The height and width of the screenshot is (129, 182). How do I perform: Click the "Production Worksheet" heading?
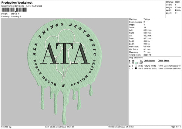[17, 2]
